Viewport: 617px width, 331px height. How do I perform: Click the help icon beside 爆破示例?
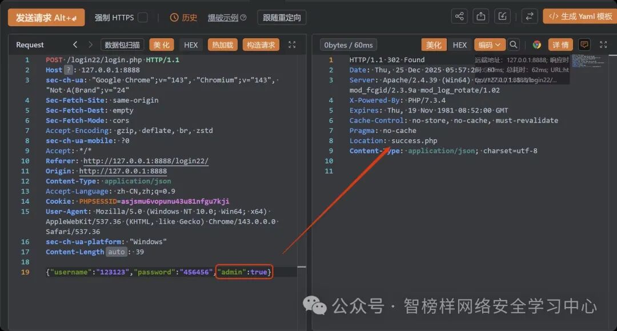(x=243, y=18)
